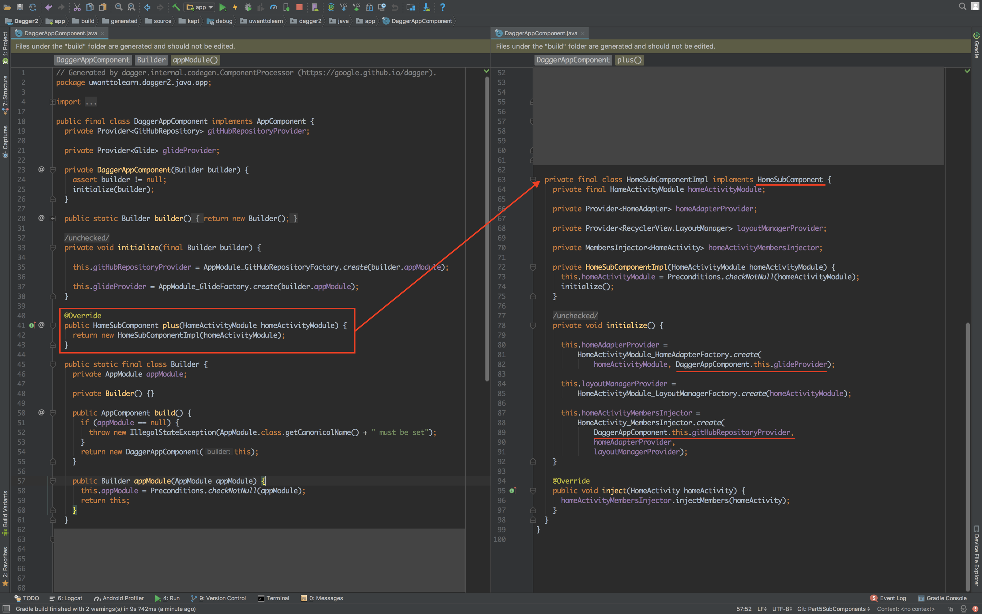This screenshot has height=614, width=982.
Task: Toggle tool window bars at bottom-left corner
Action: point(6,608)
